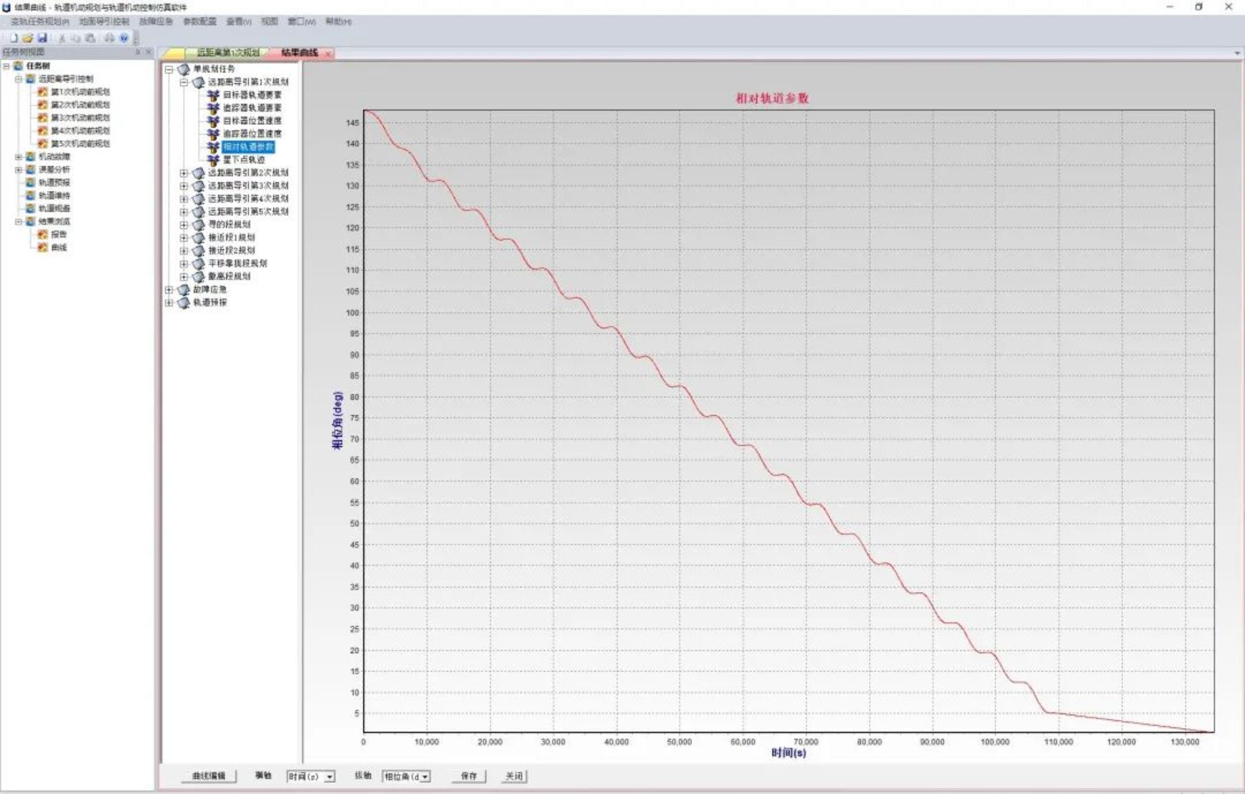Click the pin icon of 任务树视图 panel
Screen dimensions: 1245x794
(x=138, y=52)
